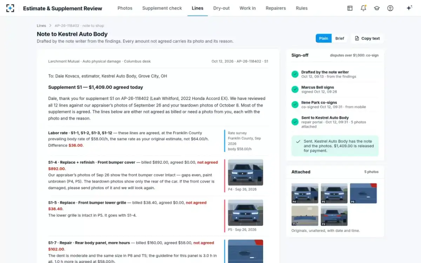Click the green check beside Drafted by the note writer
421x263 pixels.
click(295, 74)
